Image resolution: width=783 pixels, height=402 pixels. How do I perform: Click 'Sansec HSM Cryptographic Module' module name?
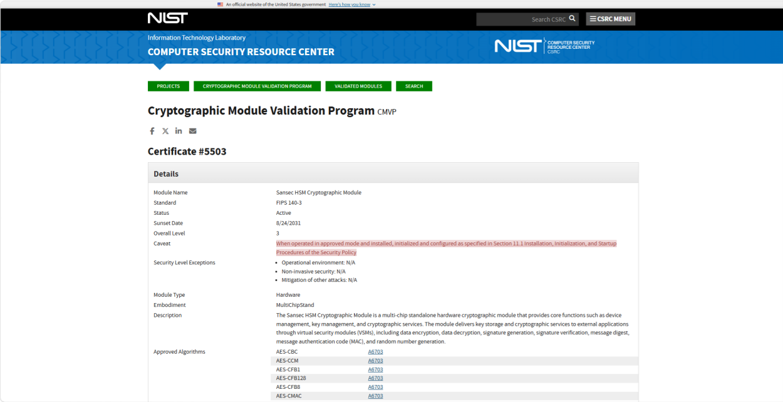(x=319, y=193)
